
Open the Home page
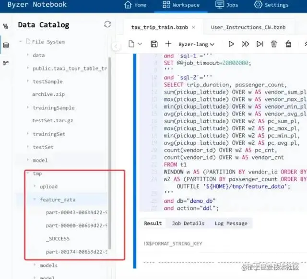(135, 5)
